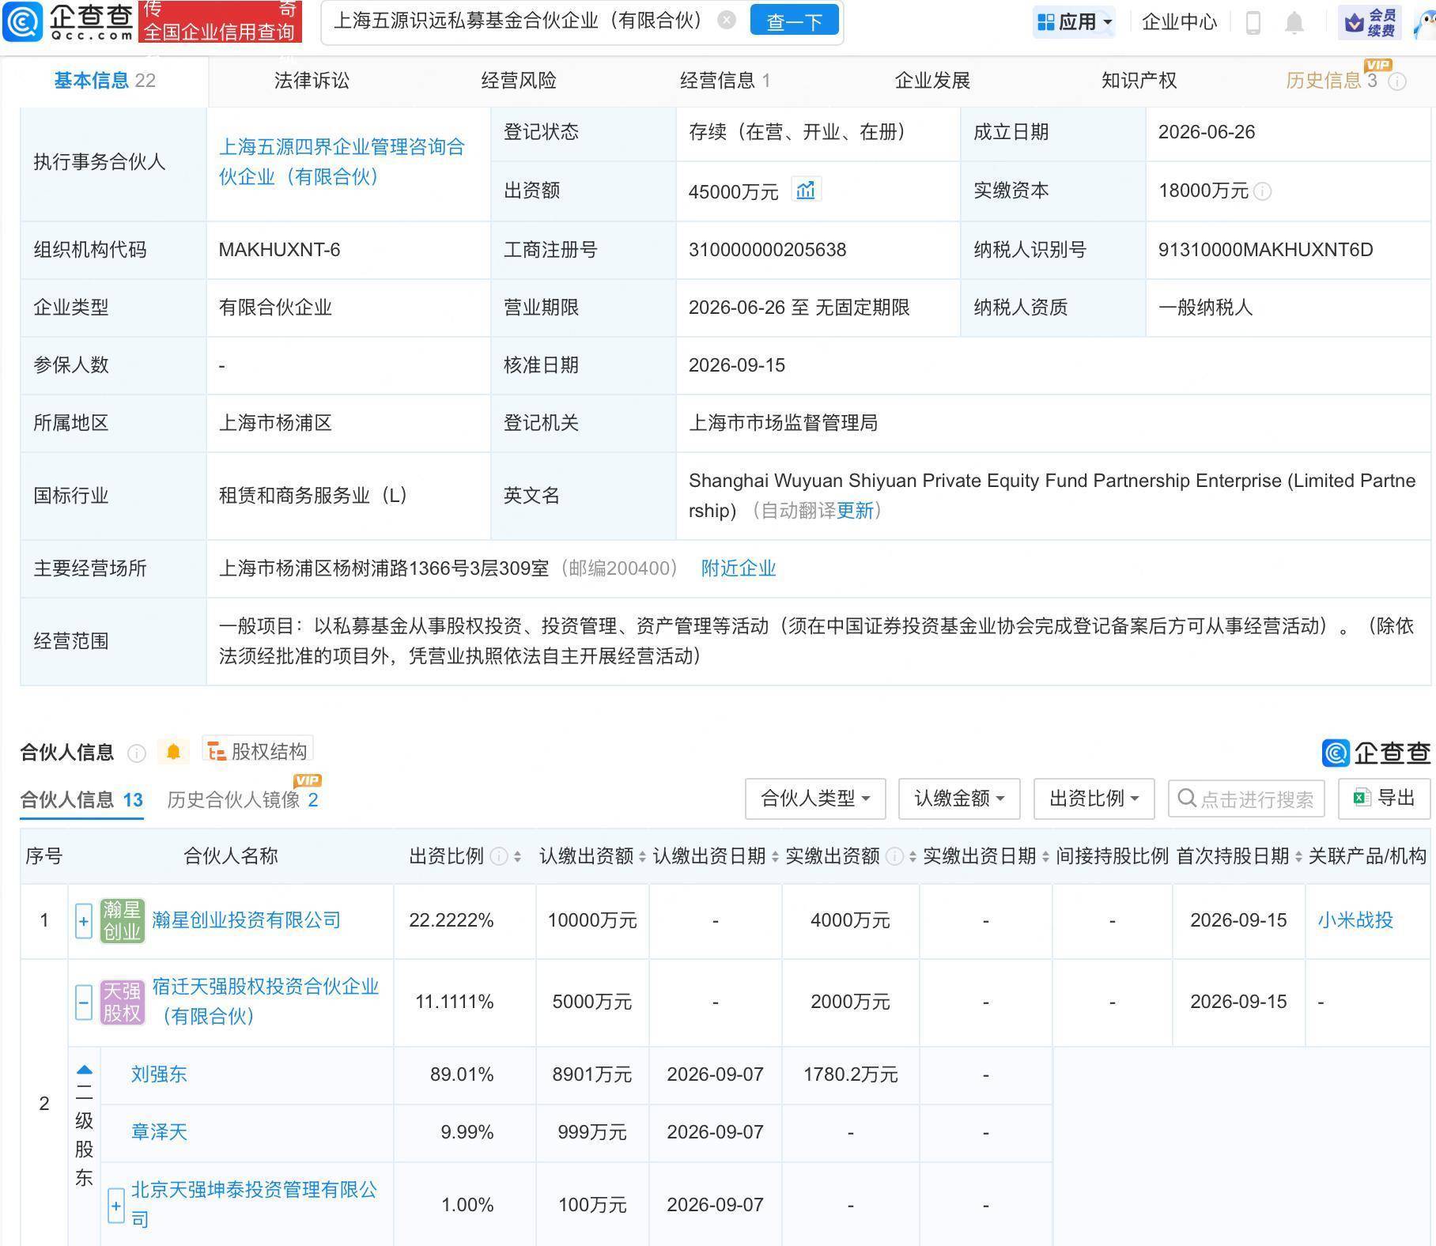Click the Qcc.com logo icon
1436x1246 pixels.
(22, 21)
